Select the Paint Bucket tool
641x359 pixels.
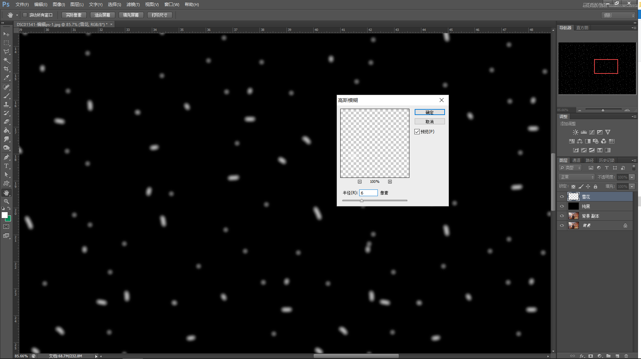[x=6, y=130]
